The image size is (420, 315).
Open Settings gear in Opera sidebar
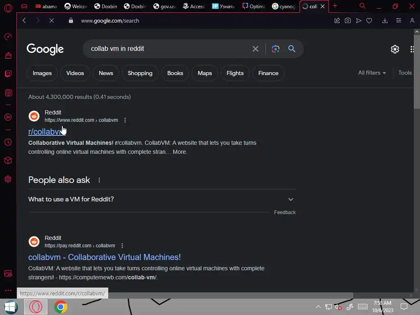8,179
